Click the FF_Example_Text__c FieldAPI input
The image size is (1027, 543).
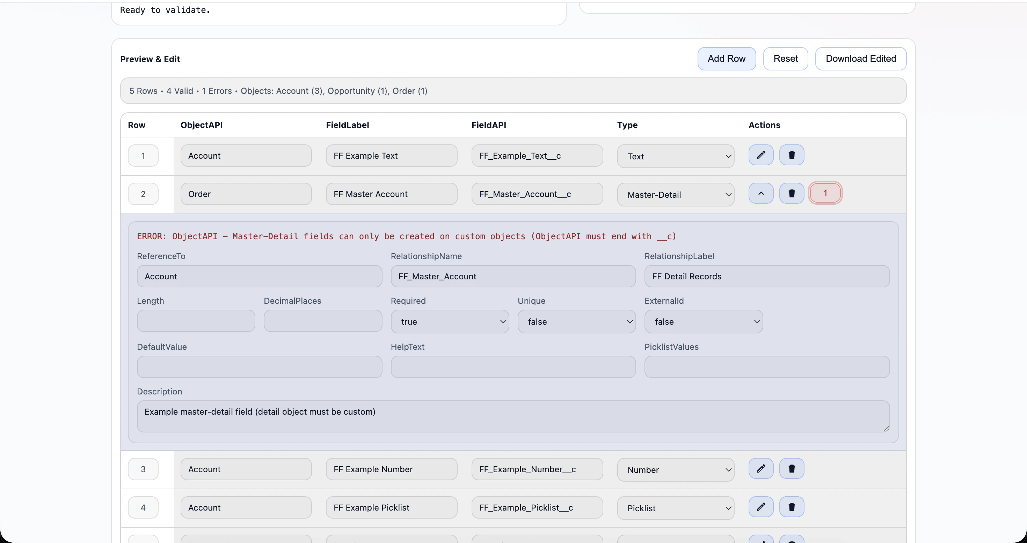[x=537, y=156]
